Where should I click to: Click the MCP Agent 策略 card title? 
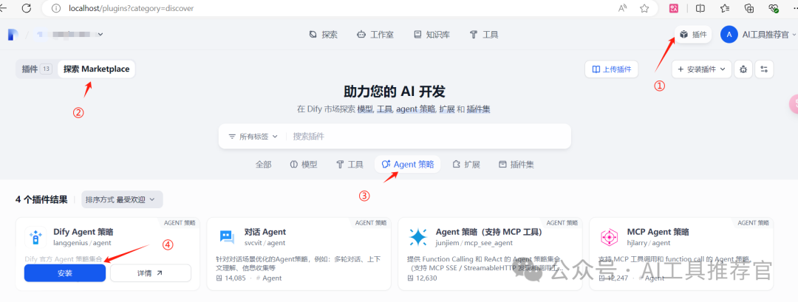[658, 232]
